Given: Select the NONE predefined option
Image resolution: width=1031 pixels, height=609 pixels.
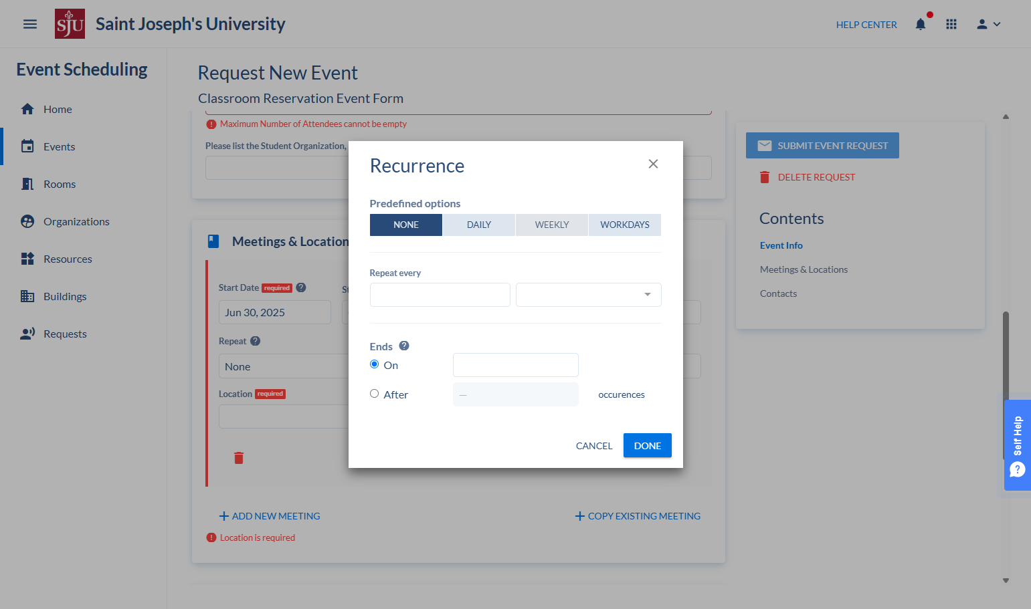Looking at the screenshot, I should click(x=406, y=225).
